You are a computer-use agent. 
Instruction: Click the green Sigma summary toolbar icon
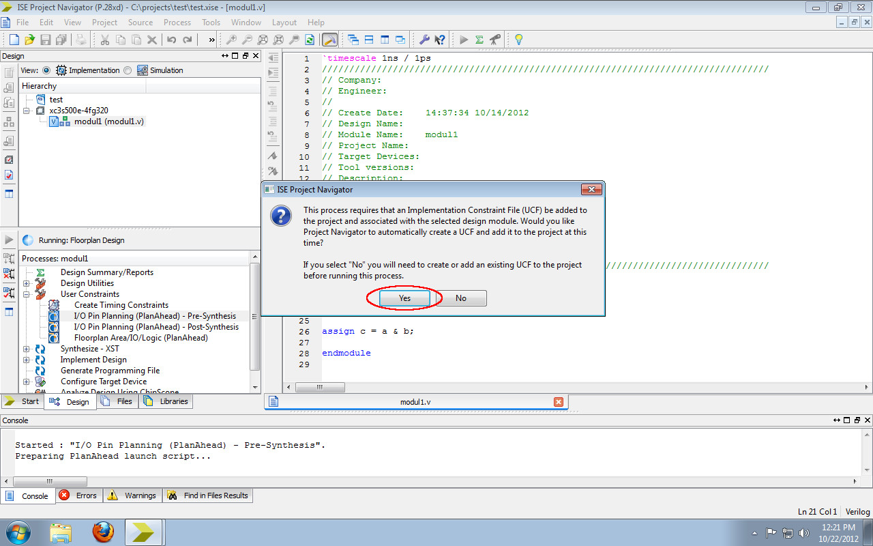point(479,40)
